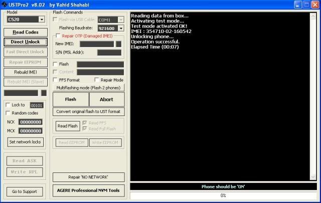The image size is (321, 203).
Task: Click the IMEI line in the log
Action: [161, 31]
